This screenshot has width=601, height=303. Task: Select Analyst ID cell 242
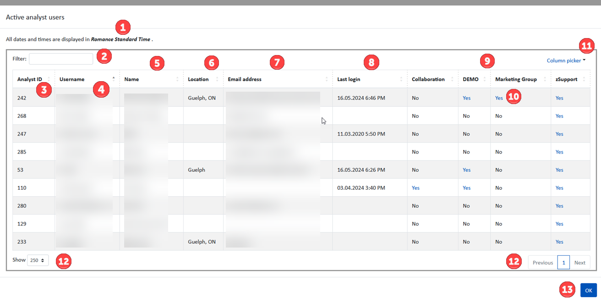34,98
